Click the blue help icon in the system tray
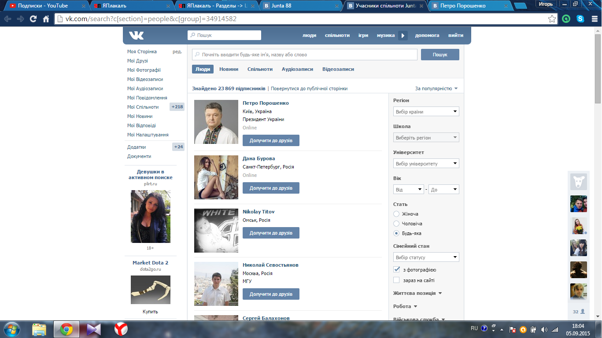602x338 pixels. (484, 328)
